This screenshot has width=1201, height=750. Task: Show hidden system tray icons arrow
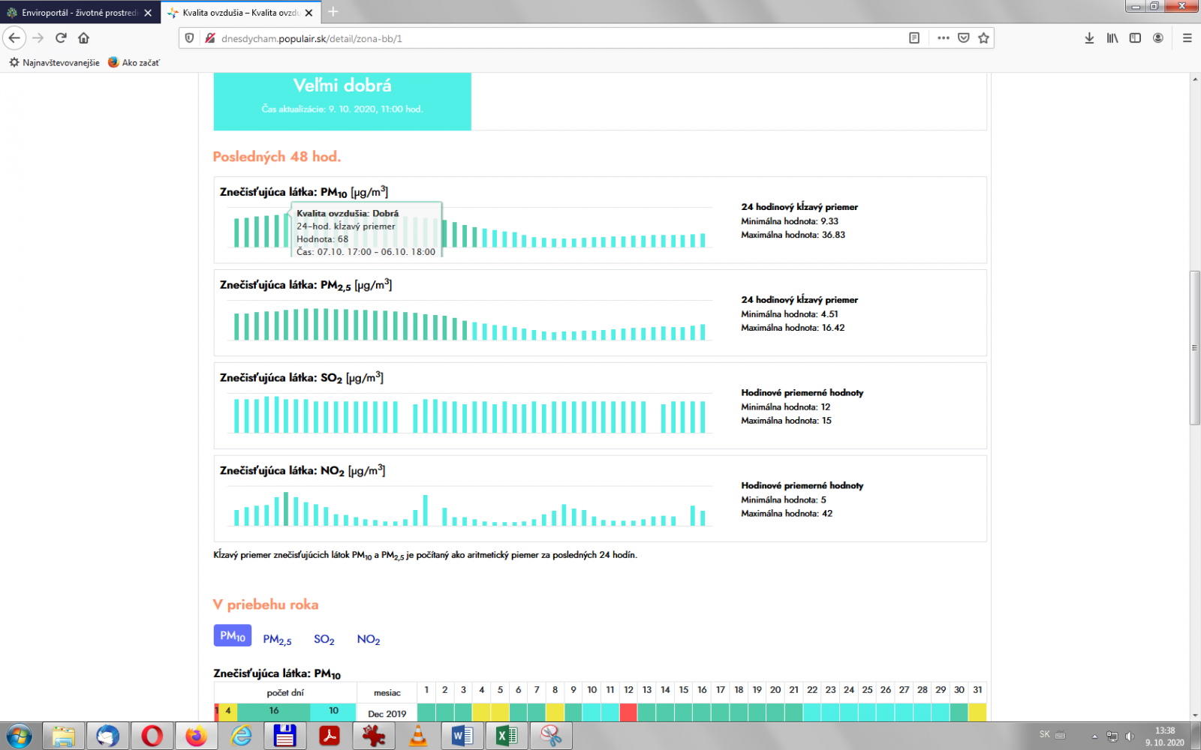coord(1094,736)
